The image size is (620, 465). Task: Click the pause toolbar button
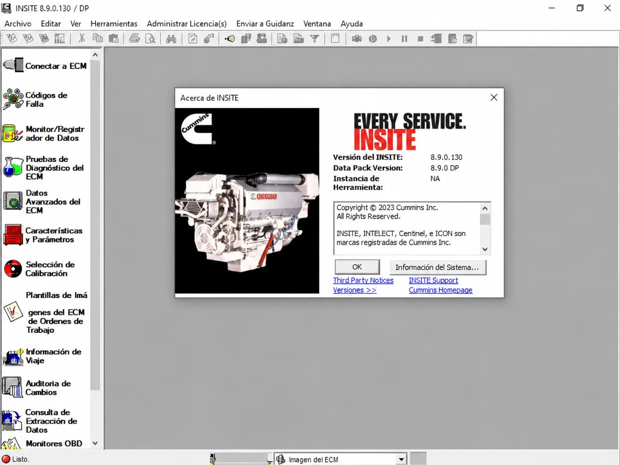tap(404, 39)
